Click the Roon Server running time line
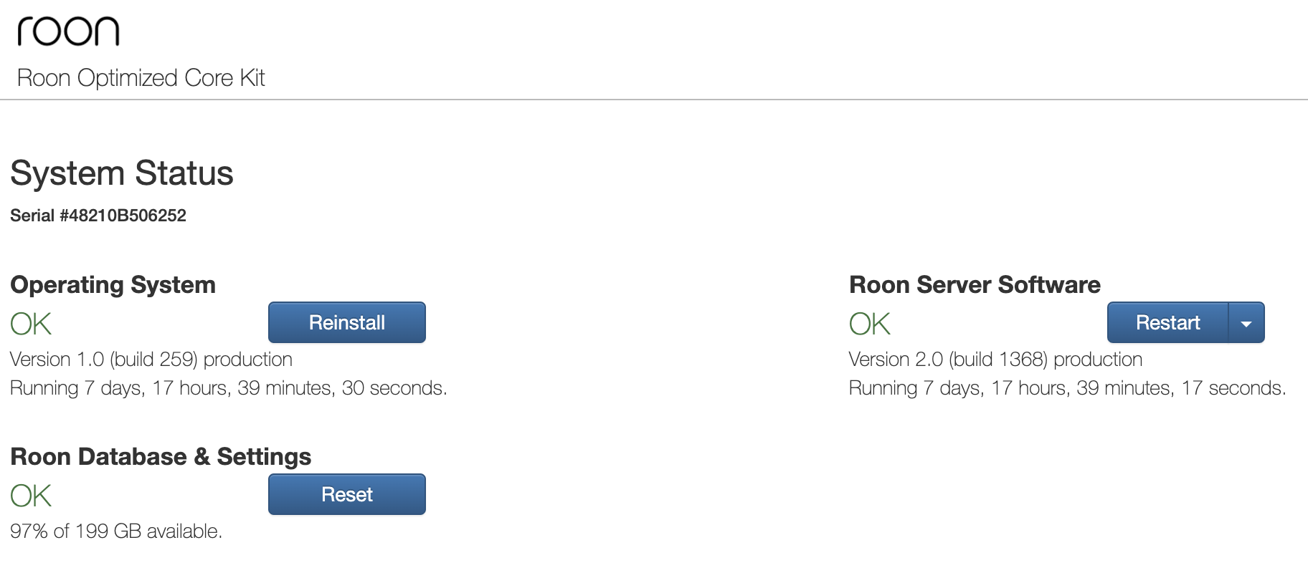 (1067, 388)
